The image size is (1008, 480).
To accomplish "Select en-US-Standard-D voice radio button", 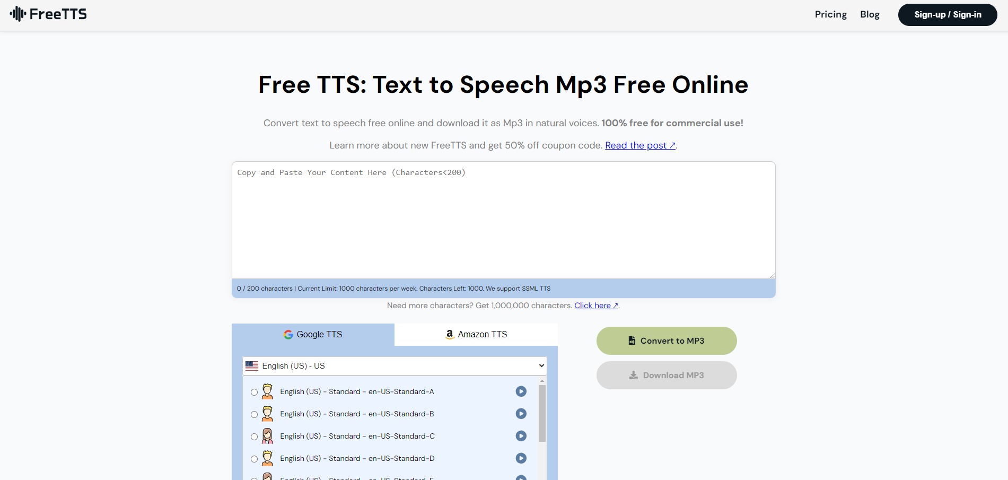I will (254, 459).
